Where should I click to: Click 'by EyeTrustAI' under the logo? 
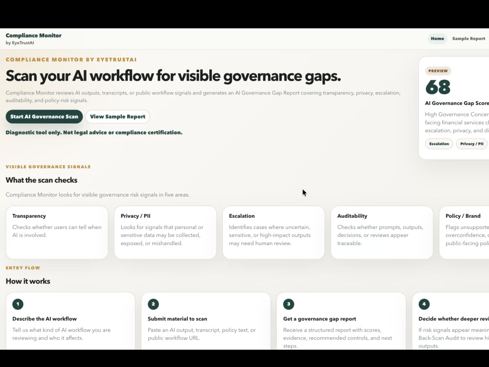20,43
